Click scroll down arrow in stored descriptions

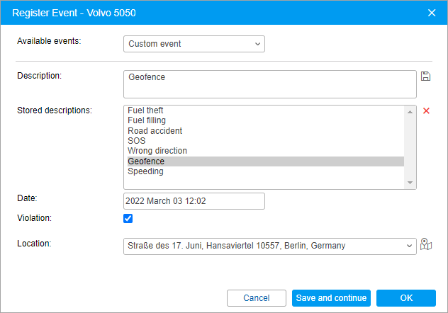pos(410,183)
